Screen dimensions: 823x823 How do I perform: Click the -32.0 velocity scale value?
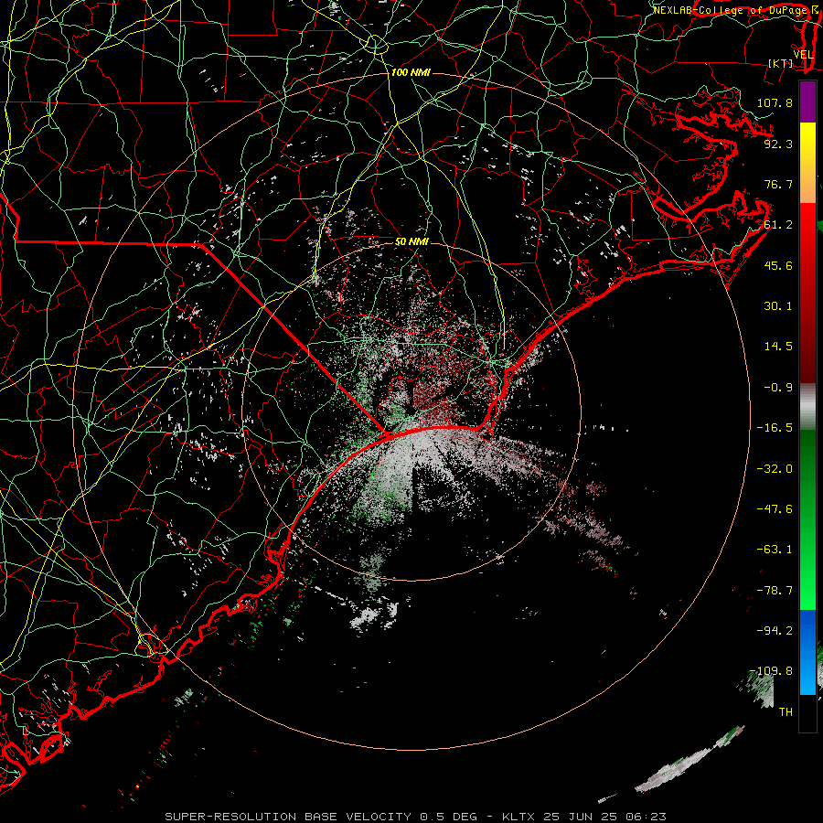click(x=775, y=469)
